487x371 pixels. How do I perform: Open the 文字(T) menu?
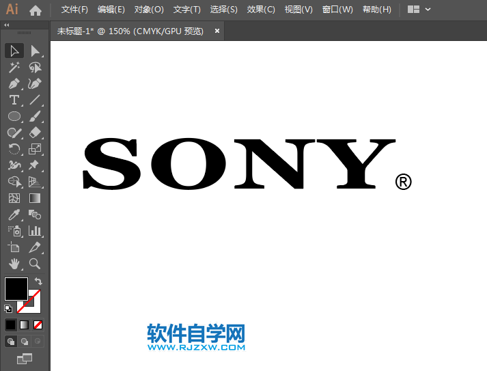click(187, 10)
